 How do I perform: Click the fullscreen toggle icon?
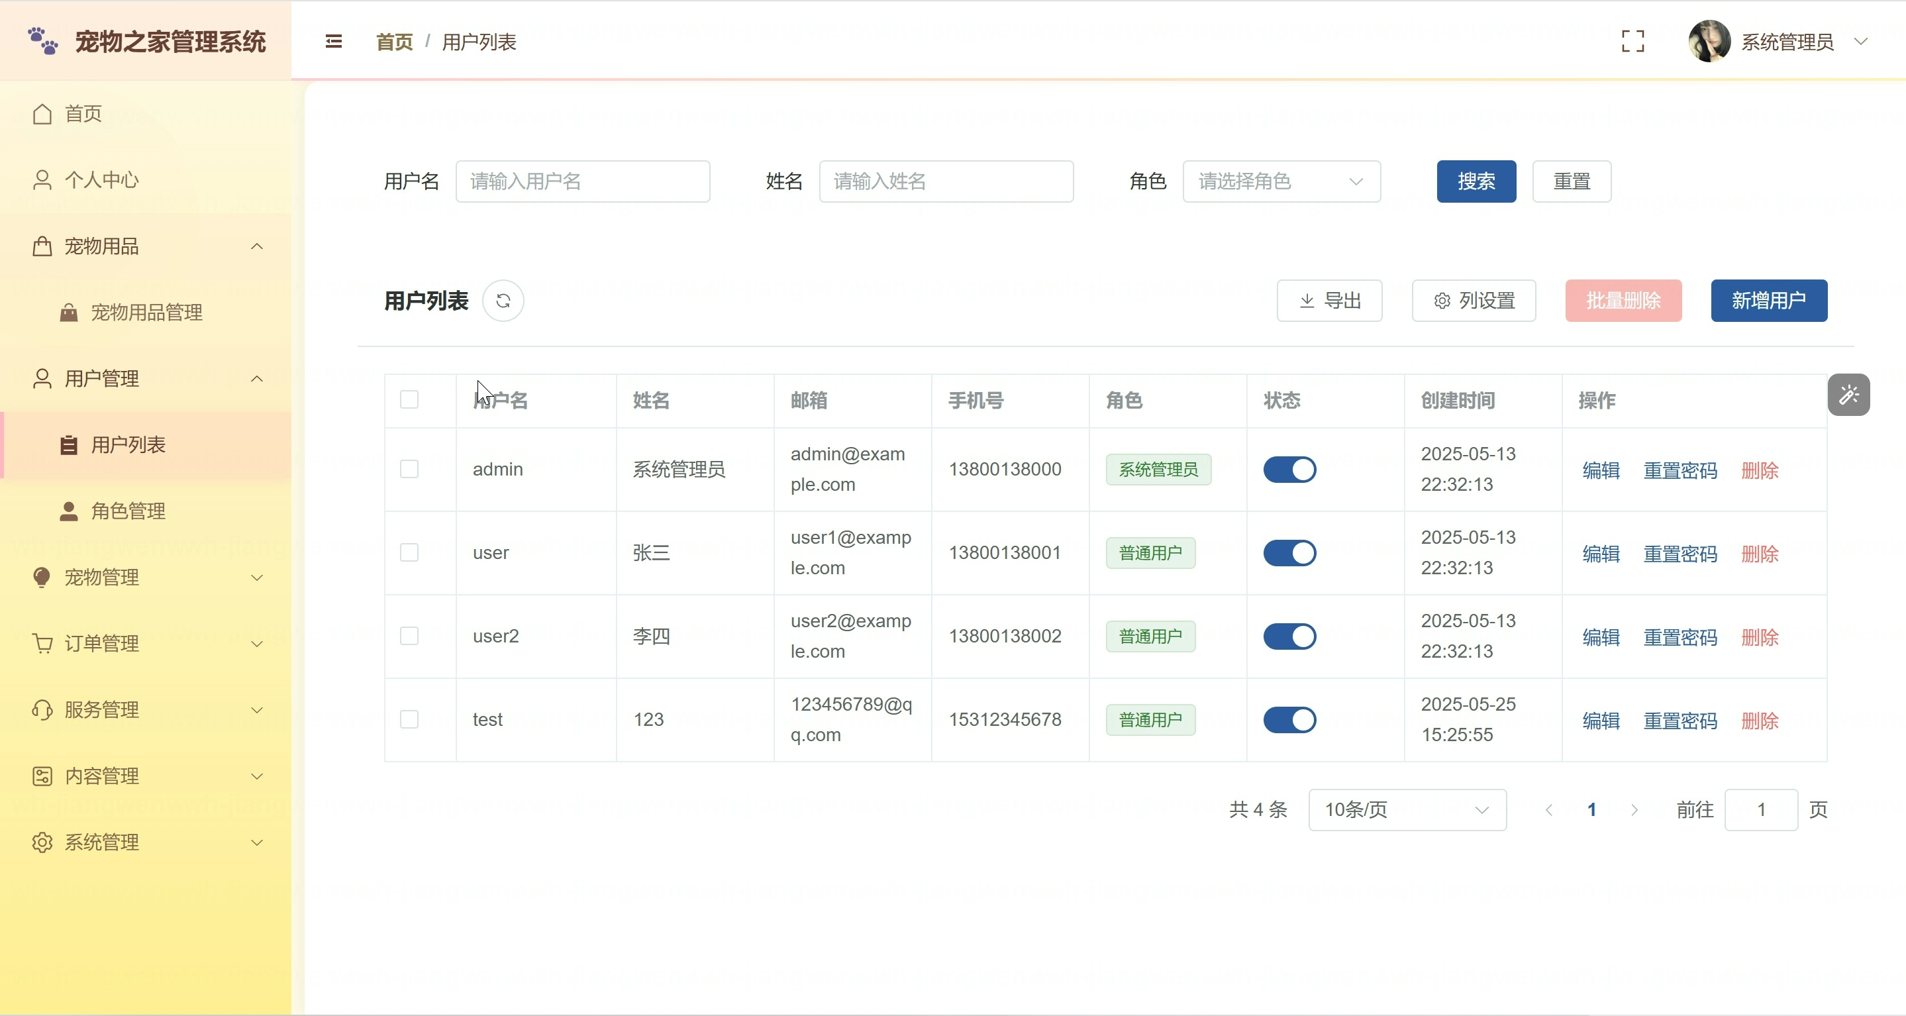click(1632, 42)
